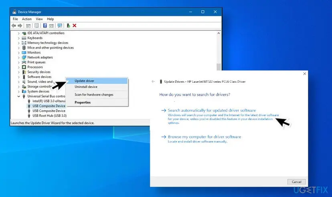Choose Properties from context menu
Screen dimensions: 332x197
97,102
